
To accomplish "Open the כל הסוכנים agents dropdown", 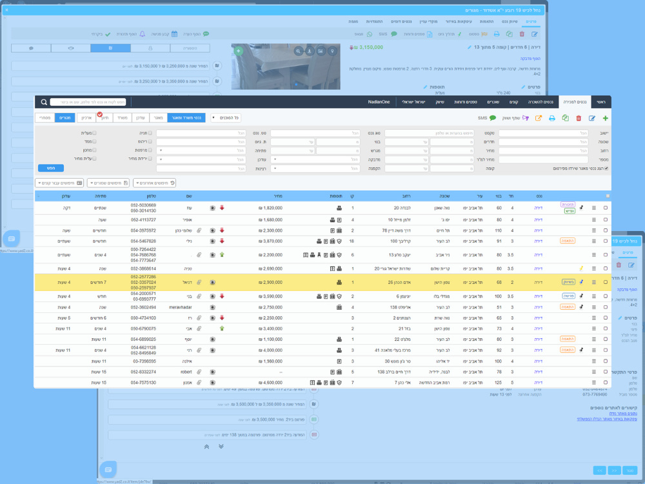I will (x=226, y=118).
